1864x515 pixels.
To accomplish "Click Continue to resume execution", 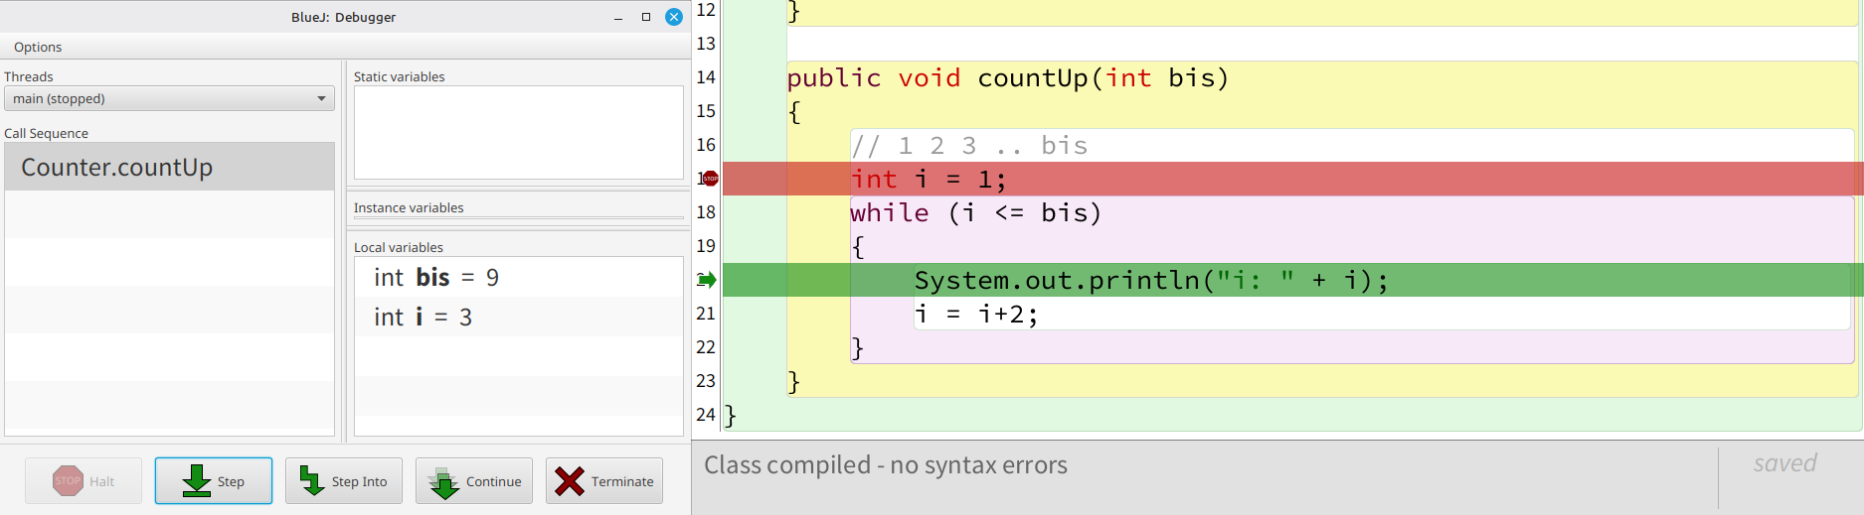I will coord(474,481).
